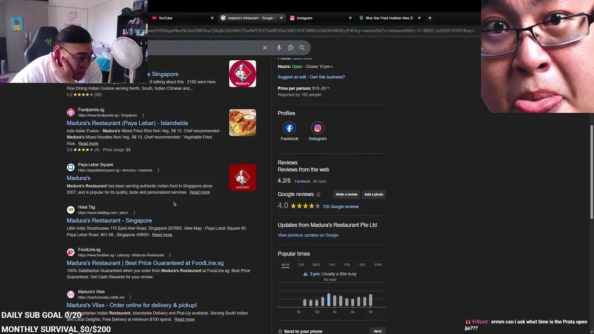Viewport: 594px width, 334px height.
Task: Click the highlighted 2 pm bar in Popular times
Action: [x=329, y=300]
